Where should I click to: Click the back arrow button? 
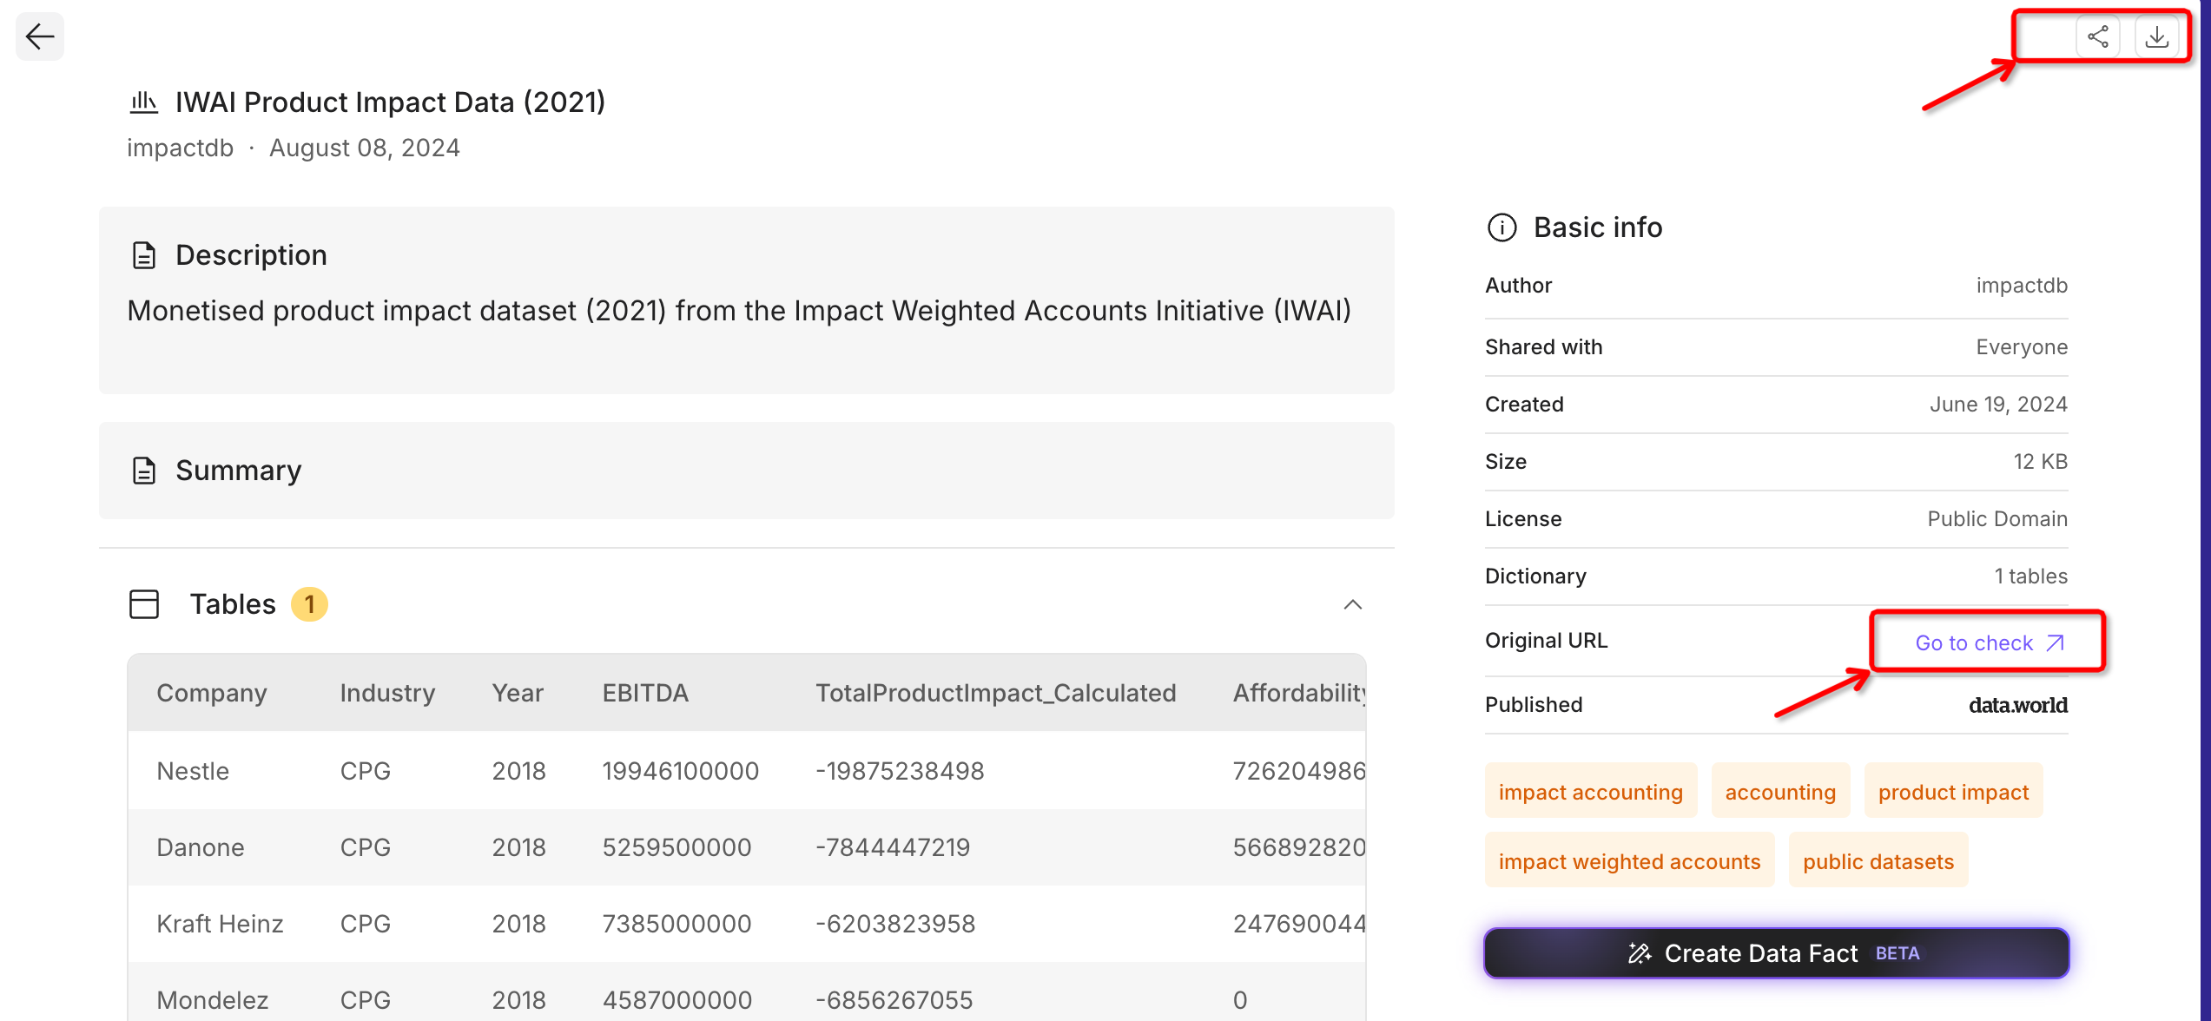click(40, 36)
